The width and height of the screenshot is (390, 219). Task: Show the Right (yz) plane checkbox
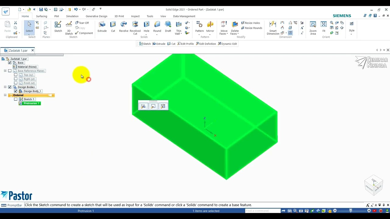[16, 79]
